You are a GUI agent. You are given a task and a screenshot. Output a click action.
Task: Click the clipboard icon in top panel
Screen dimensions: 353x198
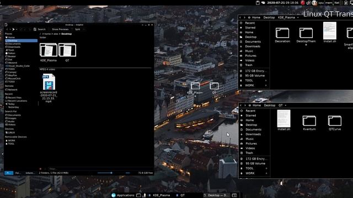point(258,3)
